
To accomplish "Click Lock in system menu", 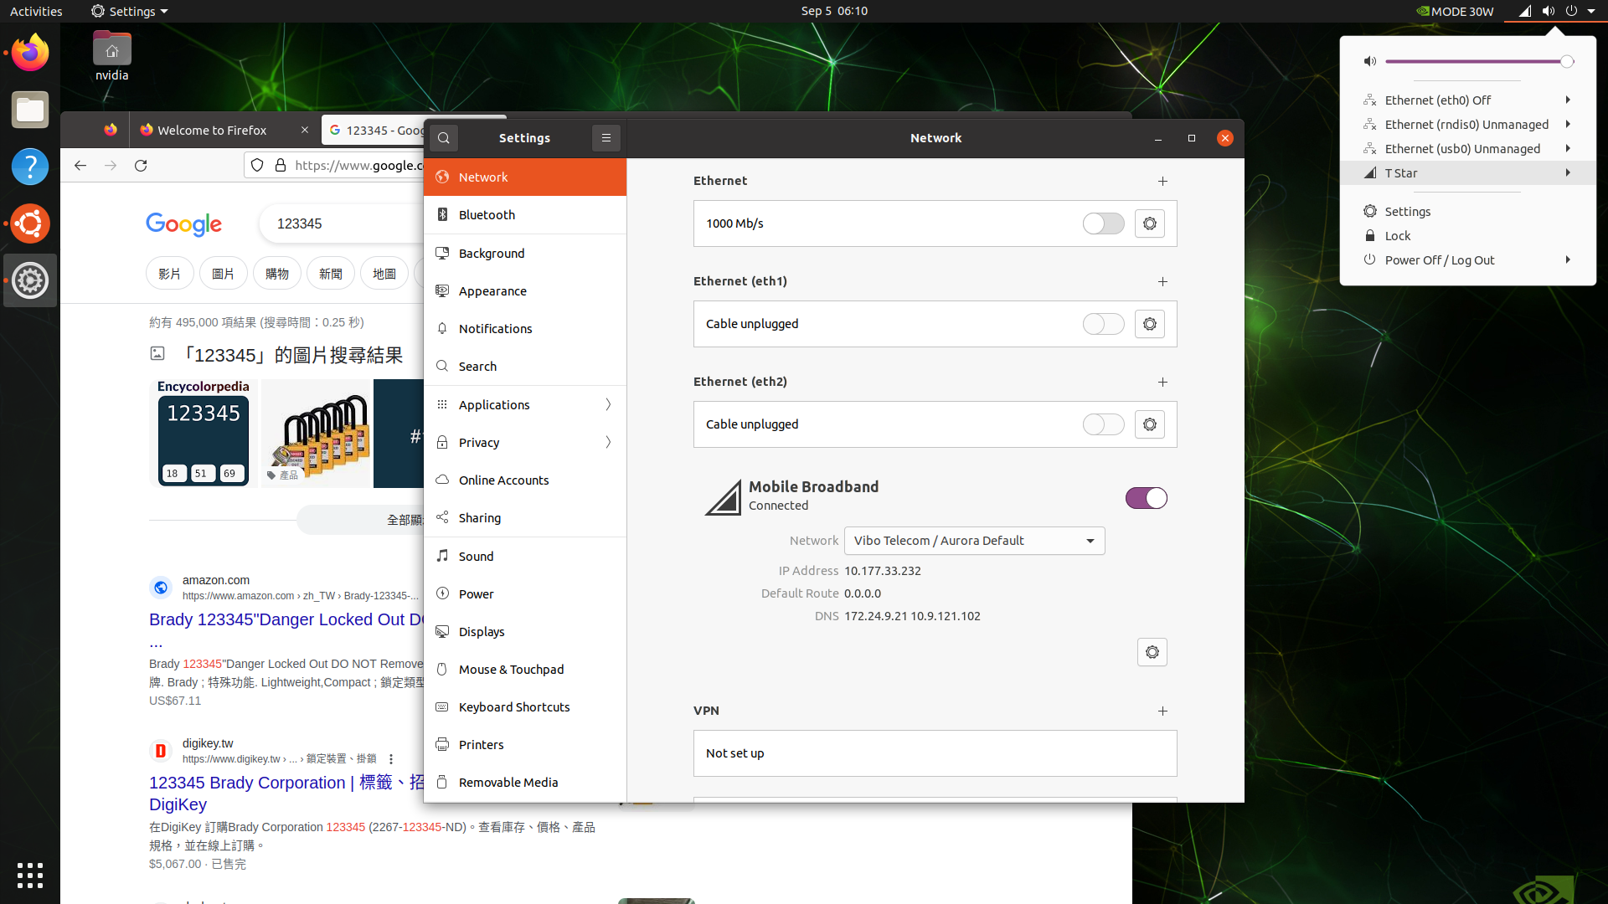I will [1397, 236].
